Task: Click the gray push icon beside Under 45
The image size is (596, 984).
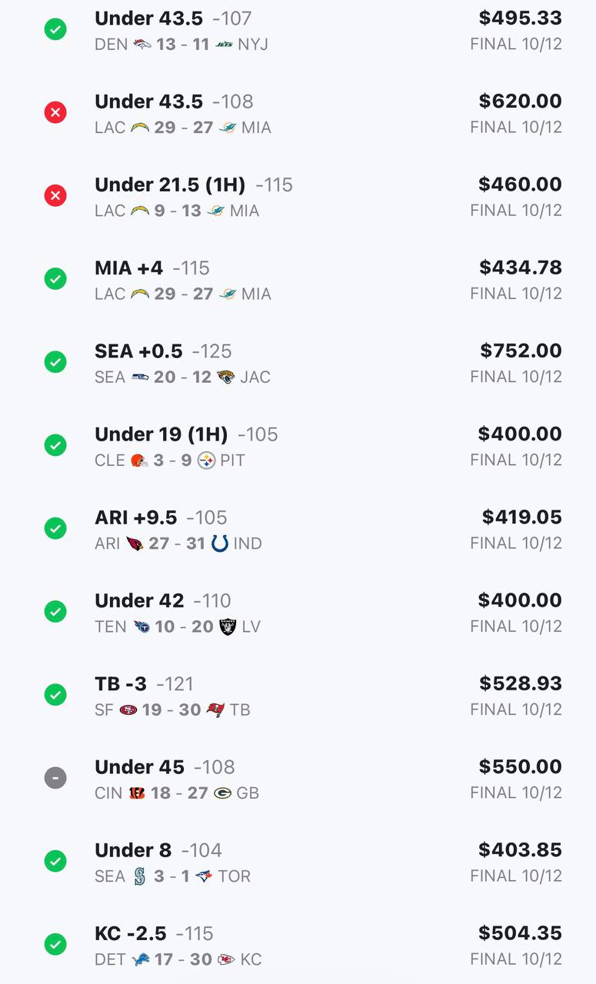Action: click(x=55, y=778)
